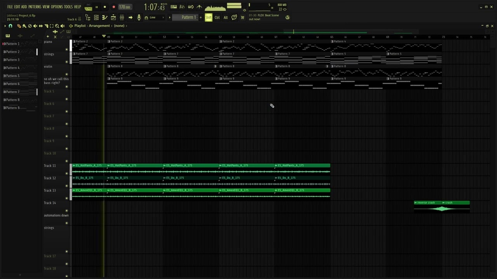
Task: Mute Track 12
Action: (66, 186)
